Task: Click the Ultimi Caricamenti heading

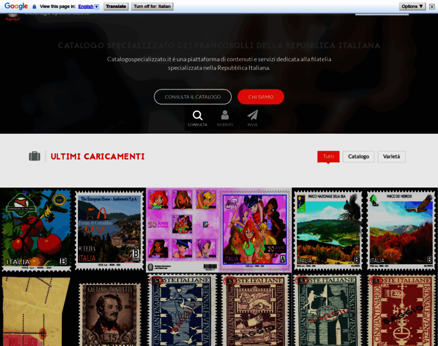Action: point(97,156)
